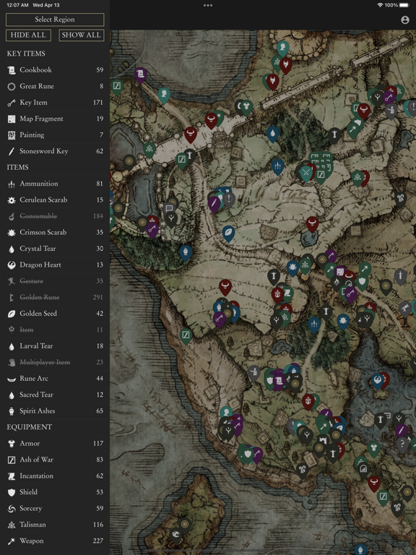Tap the three-dot multitasking menu at top

click(x=208, y=5)
